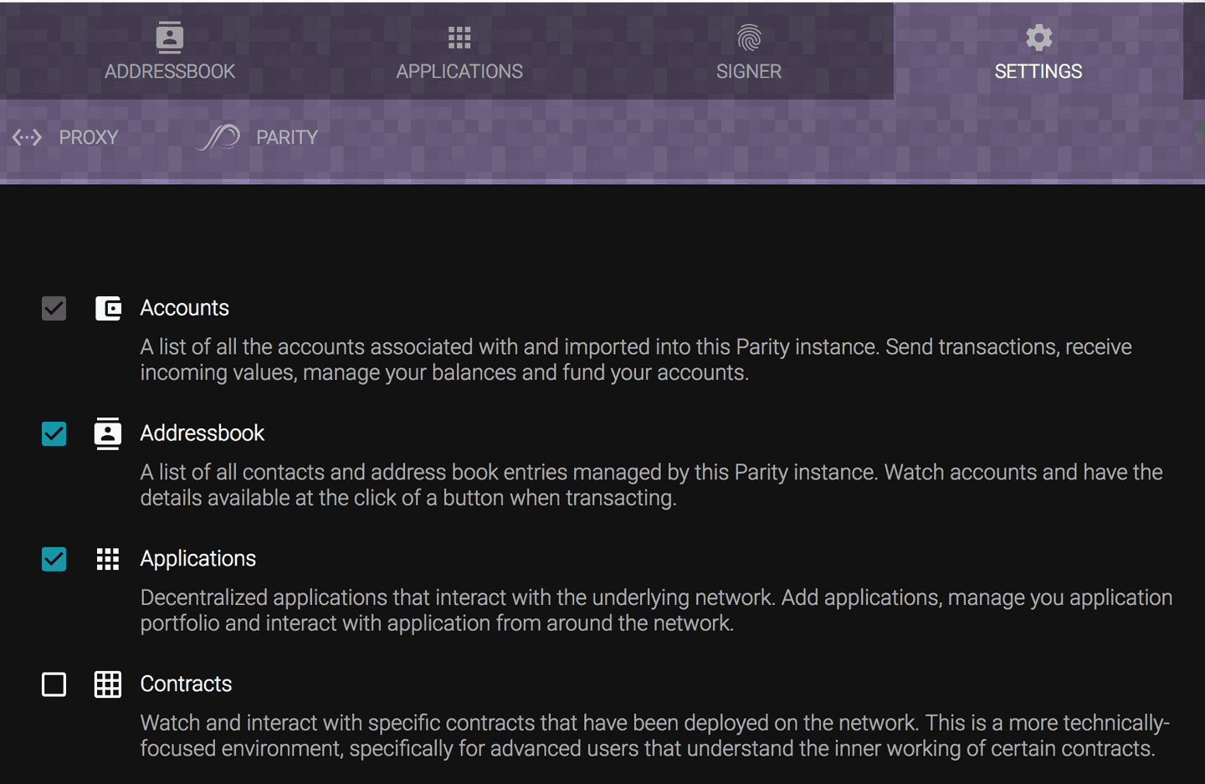
Task: Click the Applications grid icon in settings list
Action: coord(108,559)
